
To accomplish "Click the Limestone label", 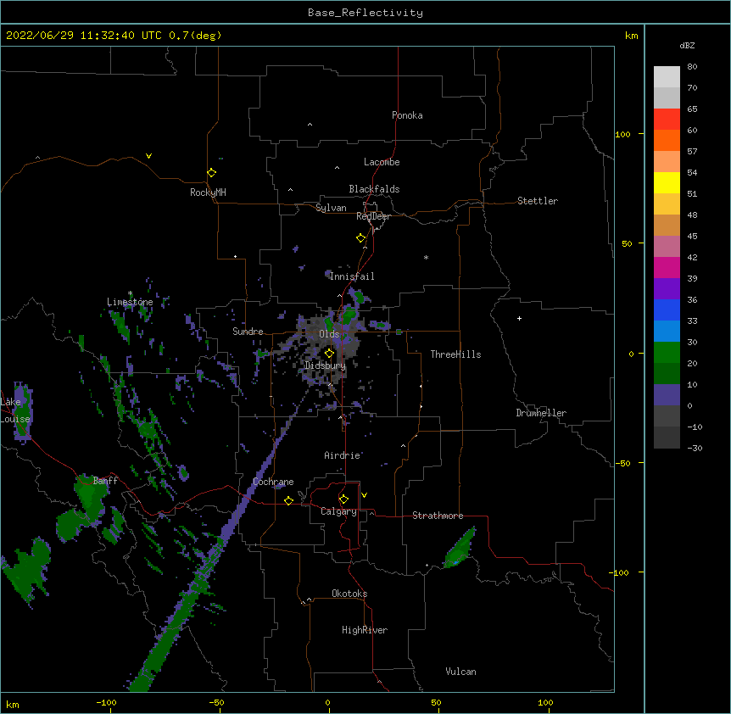I will pyautogui.click(x=130, y=302).
